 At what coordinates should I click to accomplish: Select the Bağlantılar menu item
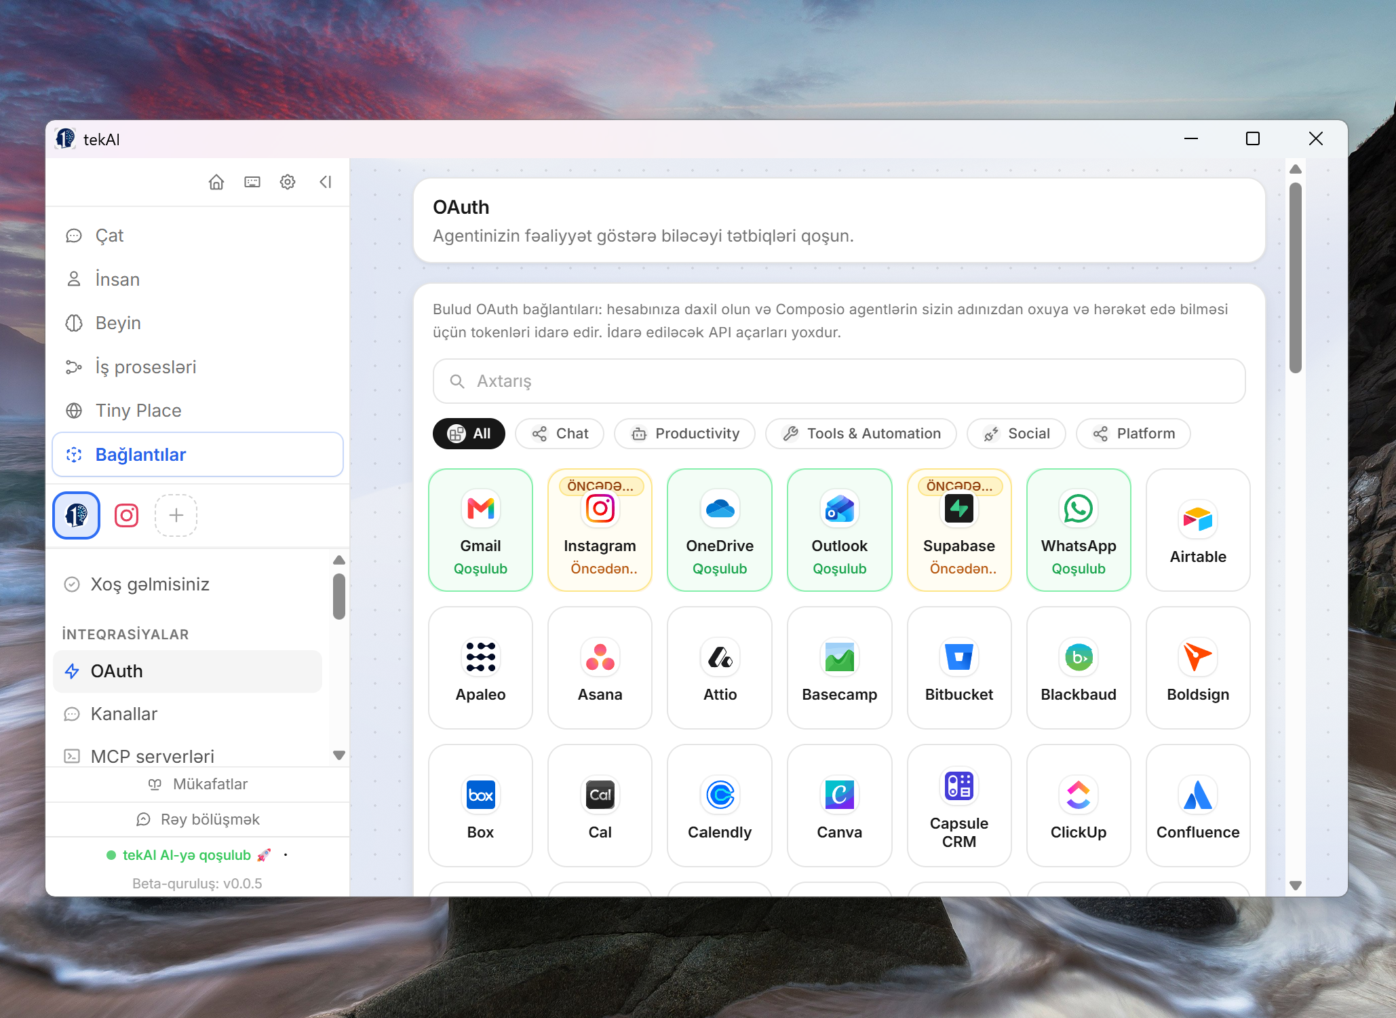tap(197, 455)
